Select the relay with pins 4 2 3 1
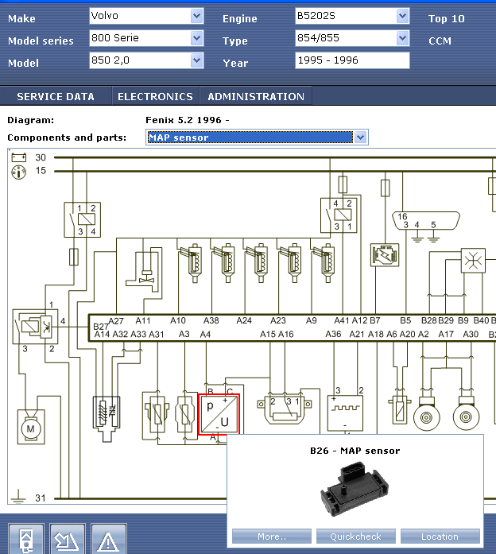 [339, 215]
